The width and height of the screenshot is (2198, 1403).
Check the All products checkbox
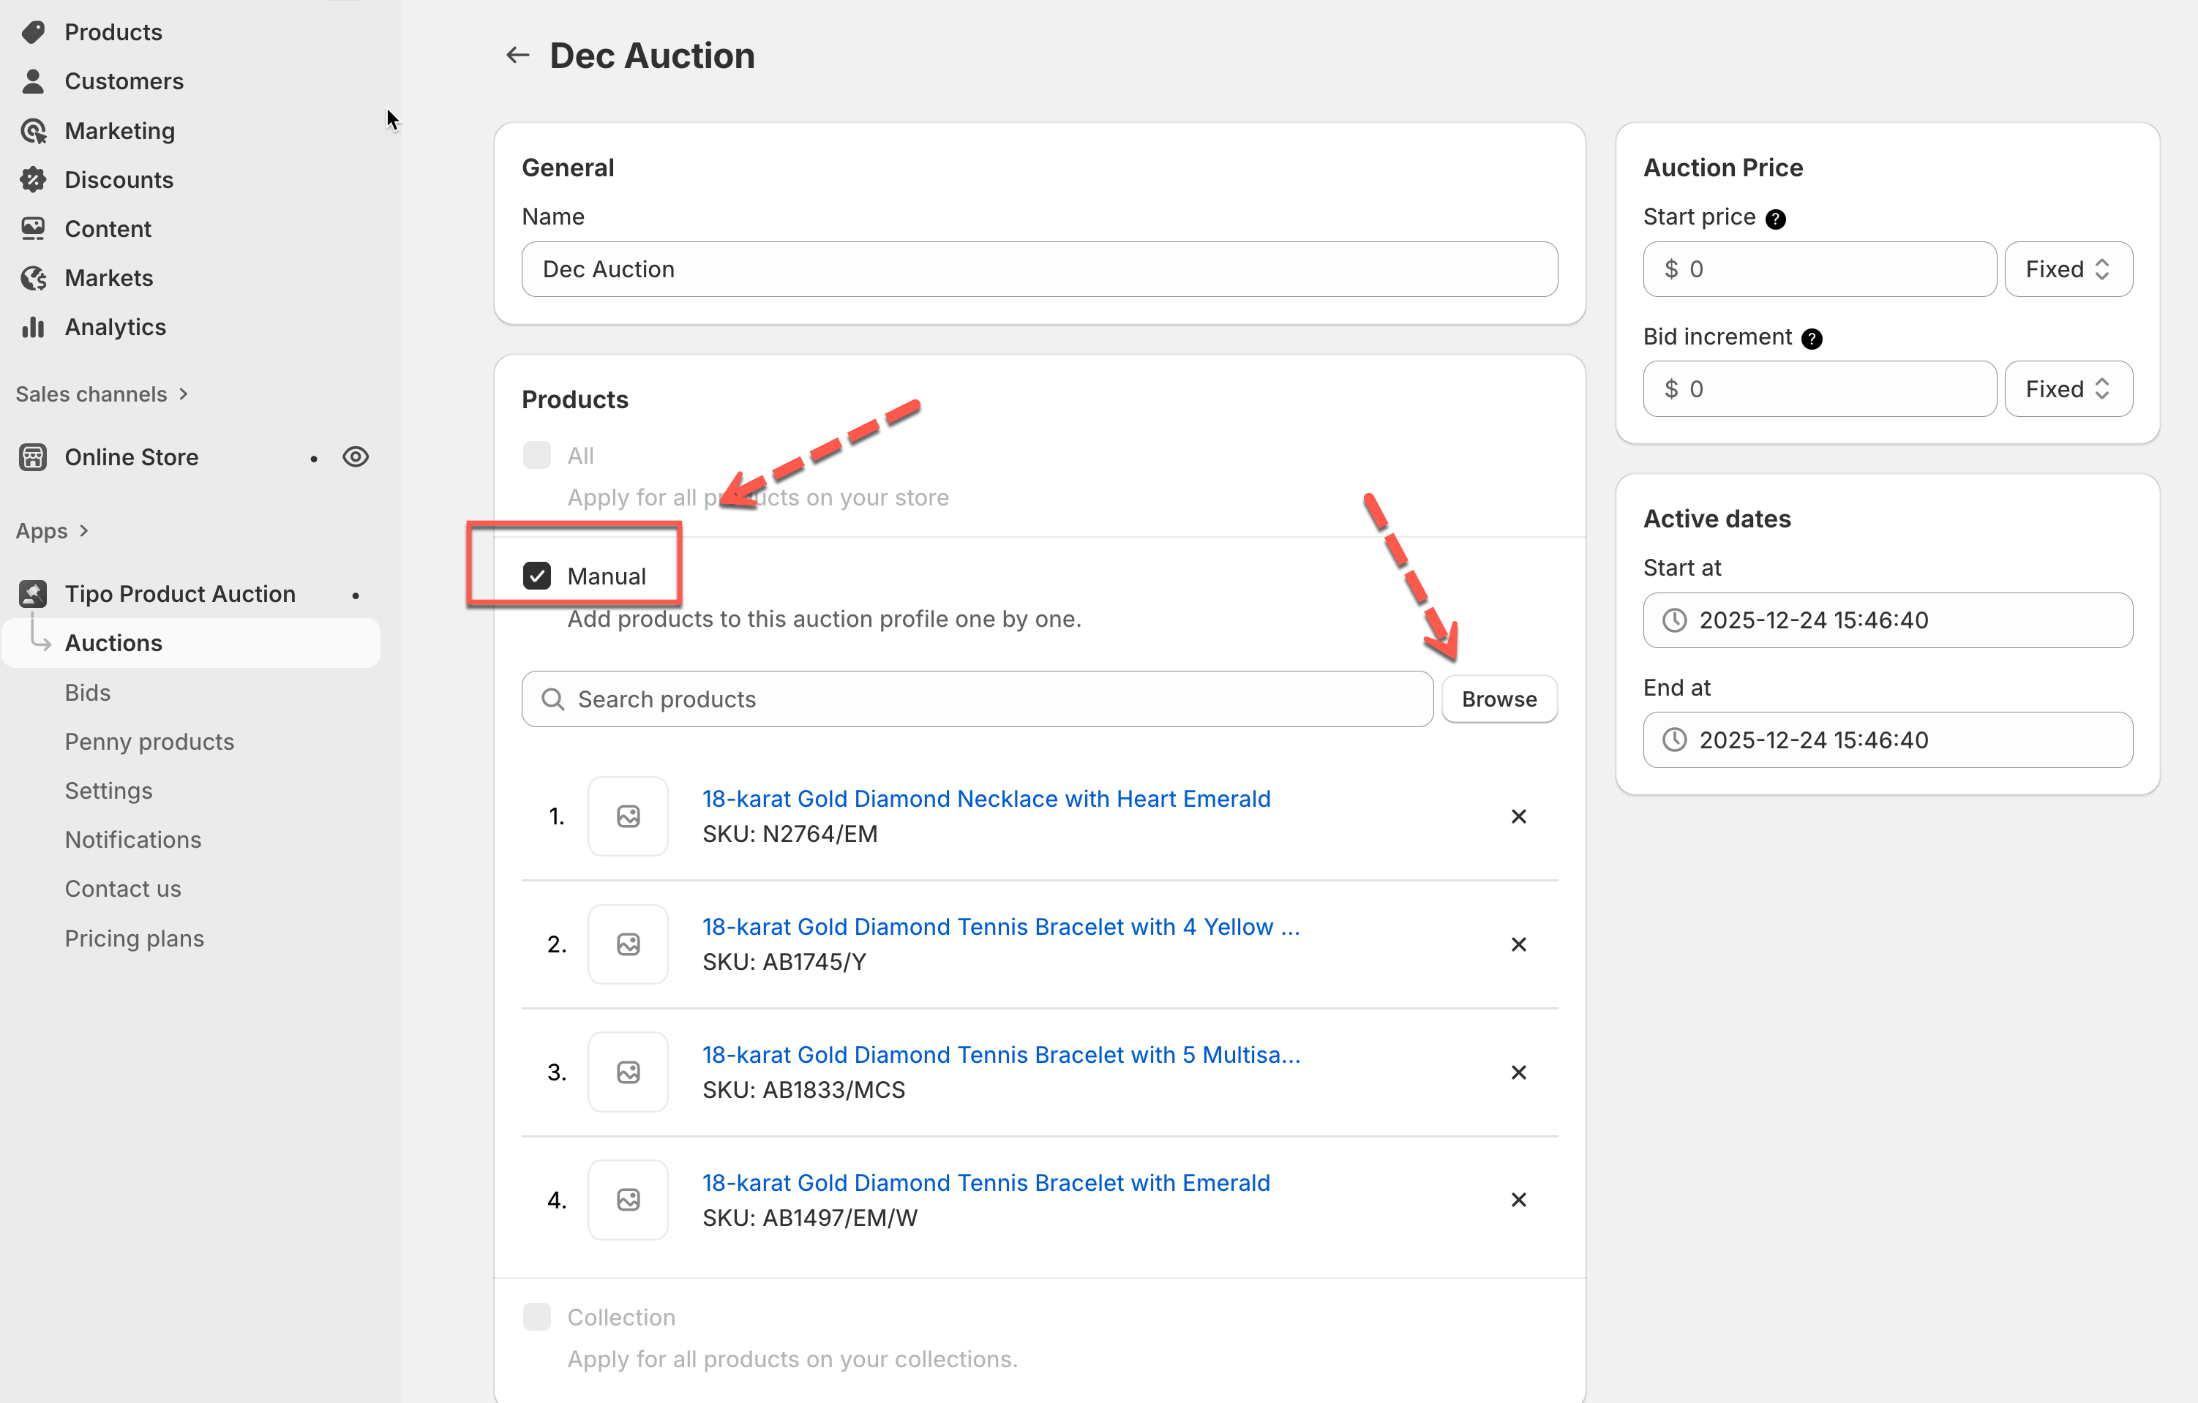coord(537,456)
